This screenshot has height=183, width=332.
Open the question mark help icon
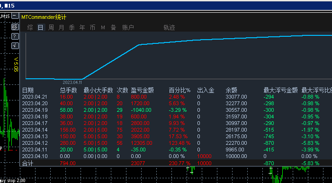click(x=15, y=36)
